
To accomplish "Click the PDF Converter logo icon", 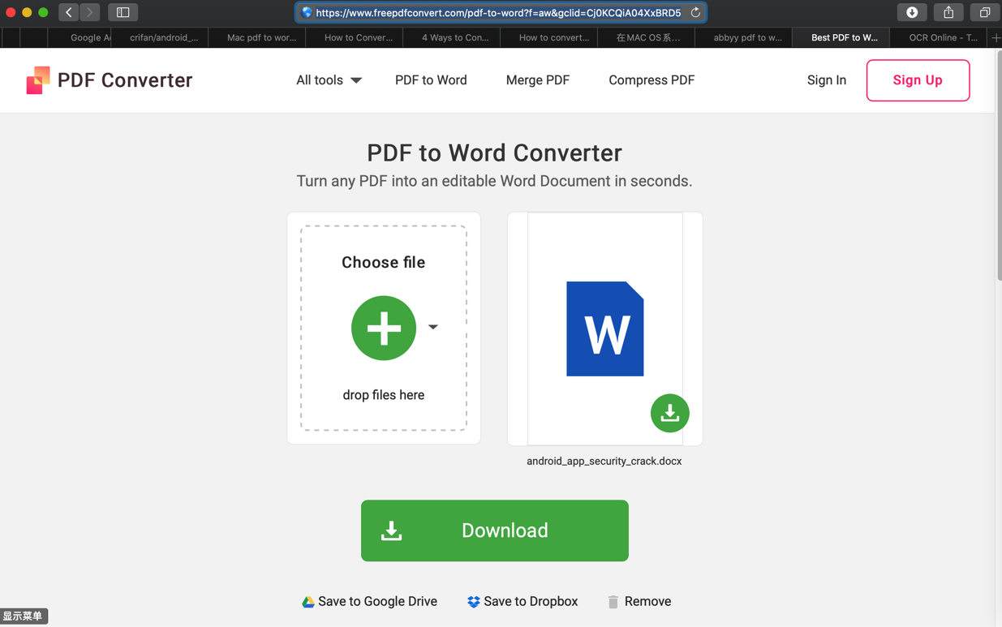I will pyautogui.click(x=38, y=80).
